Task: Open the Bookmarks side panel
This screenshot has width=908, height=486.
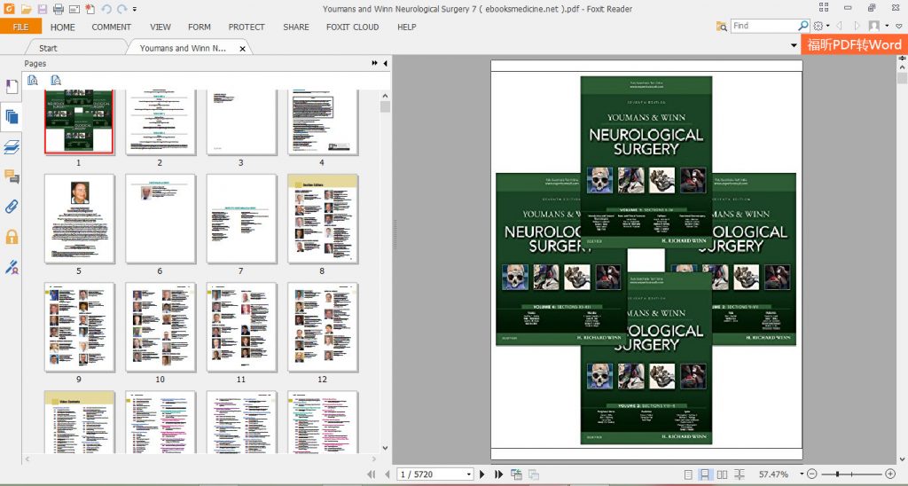Action: click(x=12, y=86)
